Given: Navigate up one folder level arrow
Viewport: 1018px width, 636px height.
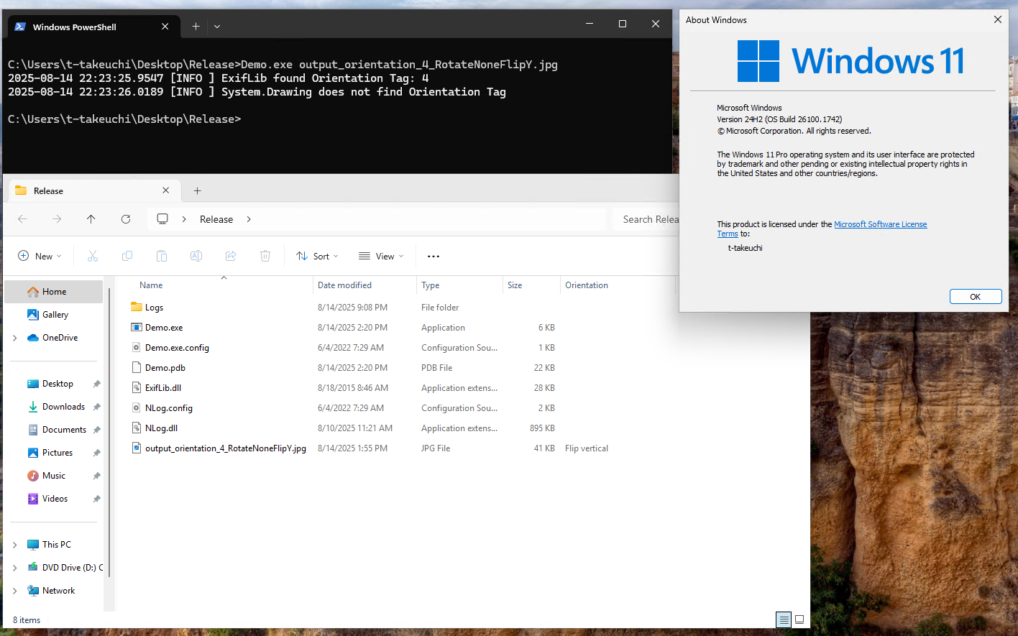Looking at the screenshot, I should (91, 219).
